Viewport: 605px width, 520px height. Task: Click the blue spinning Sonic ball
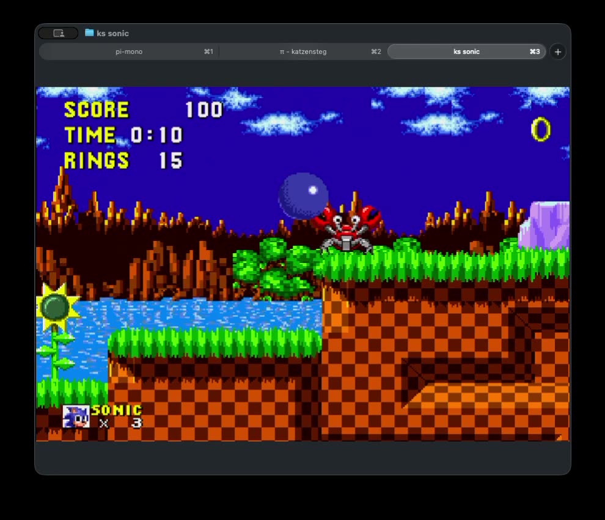[303, 196]
